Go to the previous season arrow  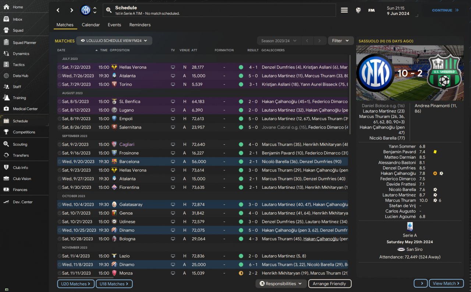307,41
